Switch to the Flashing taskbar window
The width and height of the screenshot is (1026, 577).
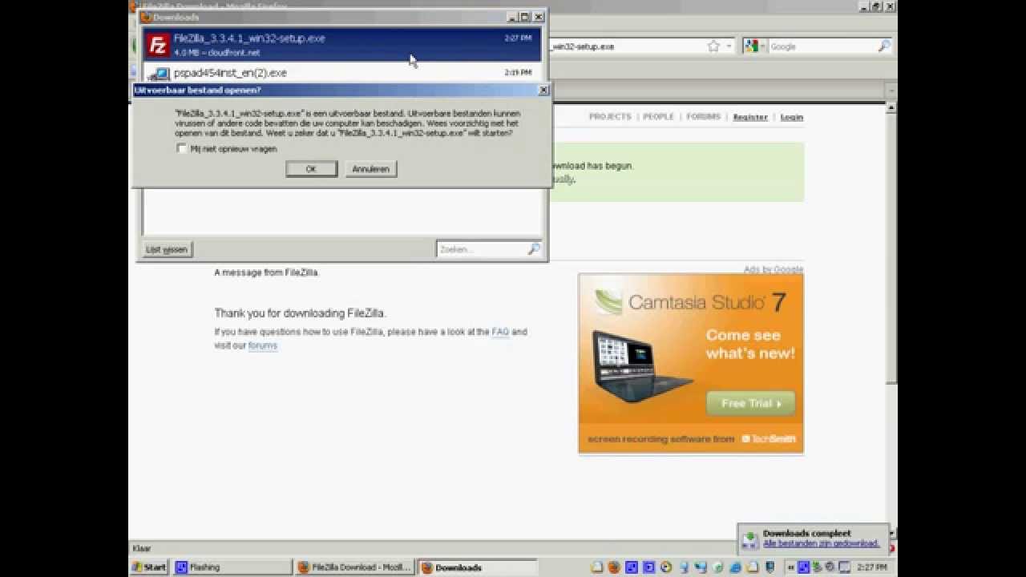(x=232, y=567)
